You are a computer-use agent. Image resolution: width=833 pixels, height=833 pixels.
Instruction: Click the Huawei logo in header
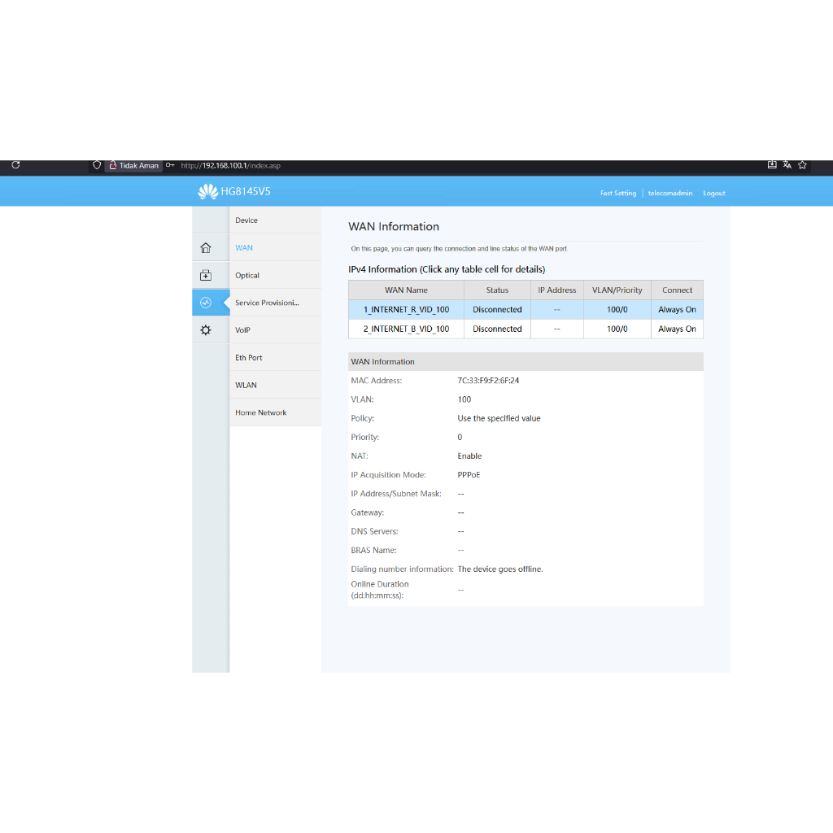207,192
